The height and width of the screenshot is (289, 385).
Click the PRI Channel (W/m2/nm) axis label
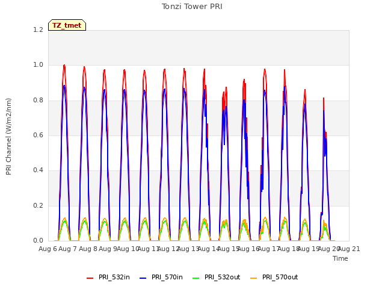tap(8, 137)
